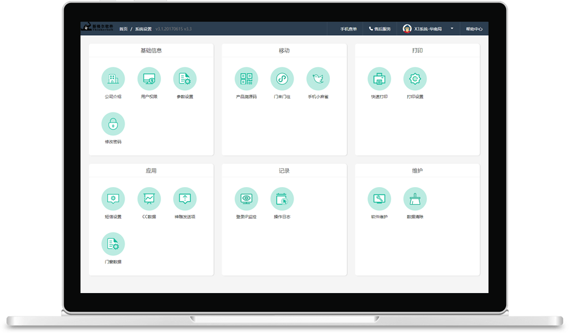Click the user avatar in header
569x333 pixels.
tap(407, 28)
